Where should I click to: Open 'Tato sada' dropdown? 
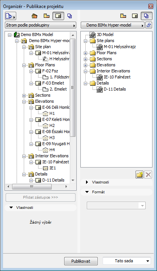[127, 261]
